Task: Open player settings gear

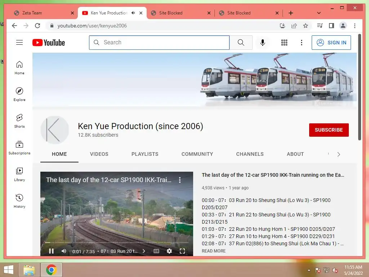Action: click(x=169, y=251)
